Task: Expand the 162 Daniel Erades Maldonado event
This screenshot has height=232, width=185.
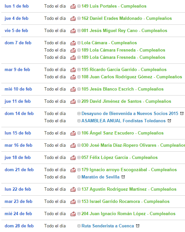Action: click(79, 19)
